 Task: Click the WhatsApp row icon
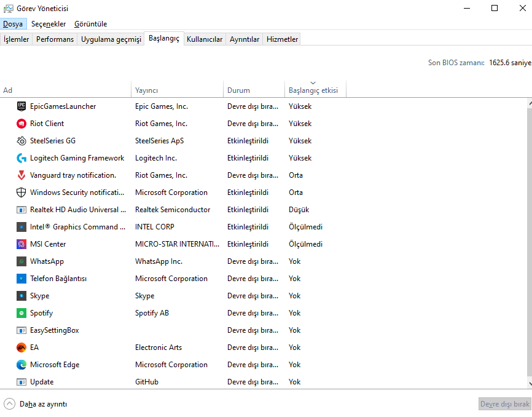22,261
